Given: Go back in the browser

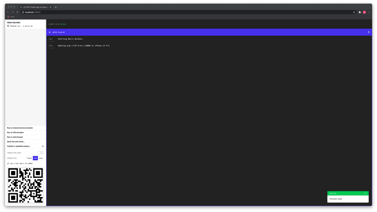Looking at the screenshot, I should [8, 12].
